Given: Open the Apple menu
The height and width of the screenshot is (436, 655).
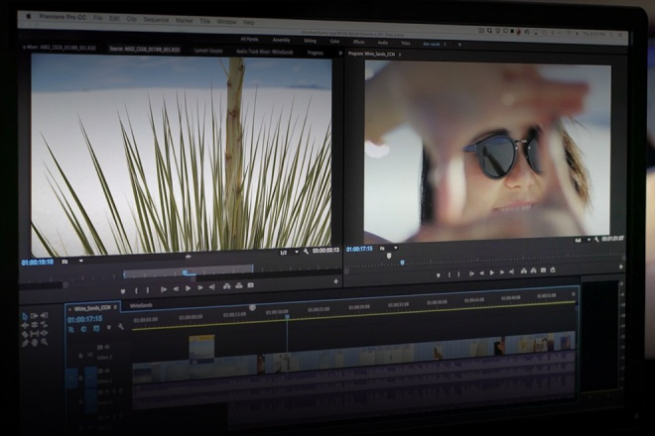Looking at the screenshot, I should [29, 16].
